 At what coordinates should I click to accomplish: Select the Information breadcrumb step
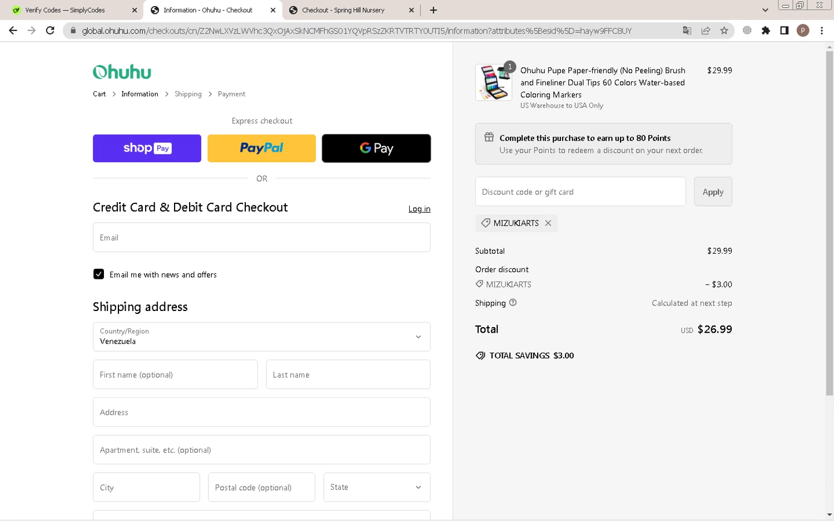[140, 94]
